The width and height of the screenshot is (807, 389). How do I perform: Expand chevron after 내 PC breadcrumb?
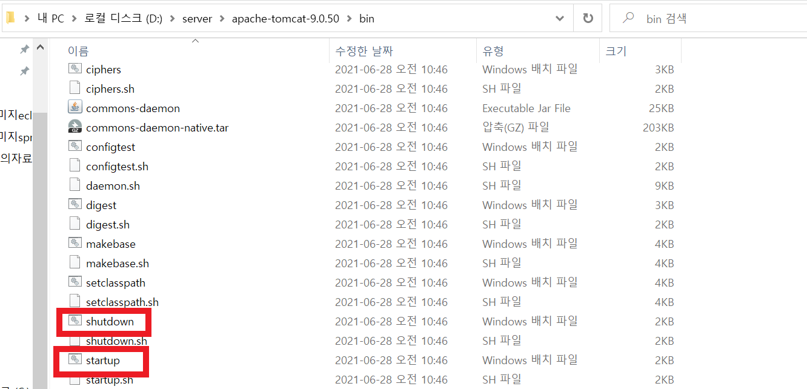tap(74, 18)
